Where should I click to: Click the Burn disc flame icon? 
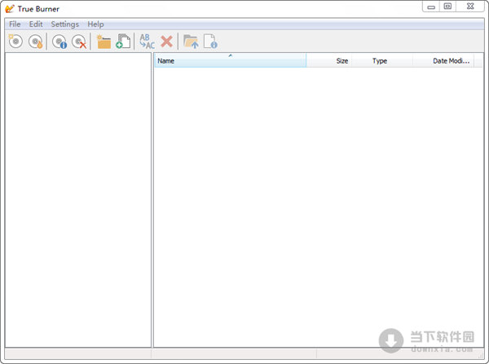click(35, 42)
